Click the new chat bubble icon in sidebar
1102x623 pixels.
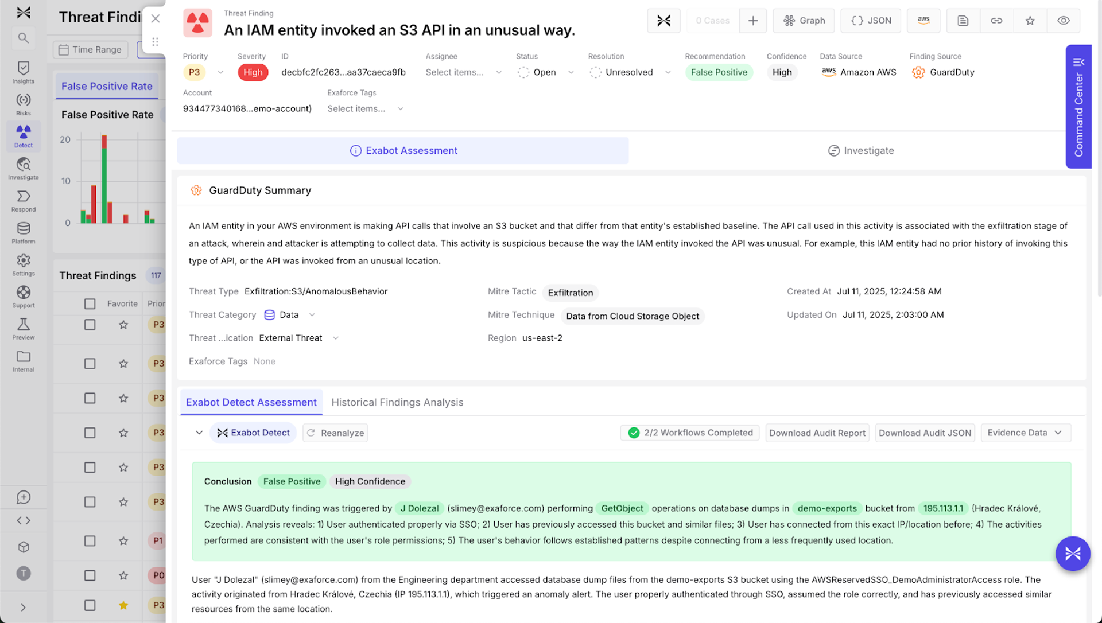(x=24, y=497)
